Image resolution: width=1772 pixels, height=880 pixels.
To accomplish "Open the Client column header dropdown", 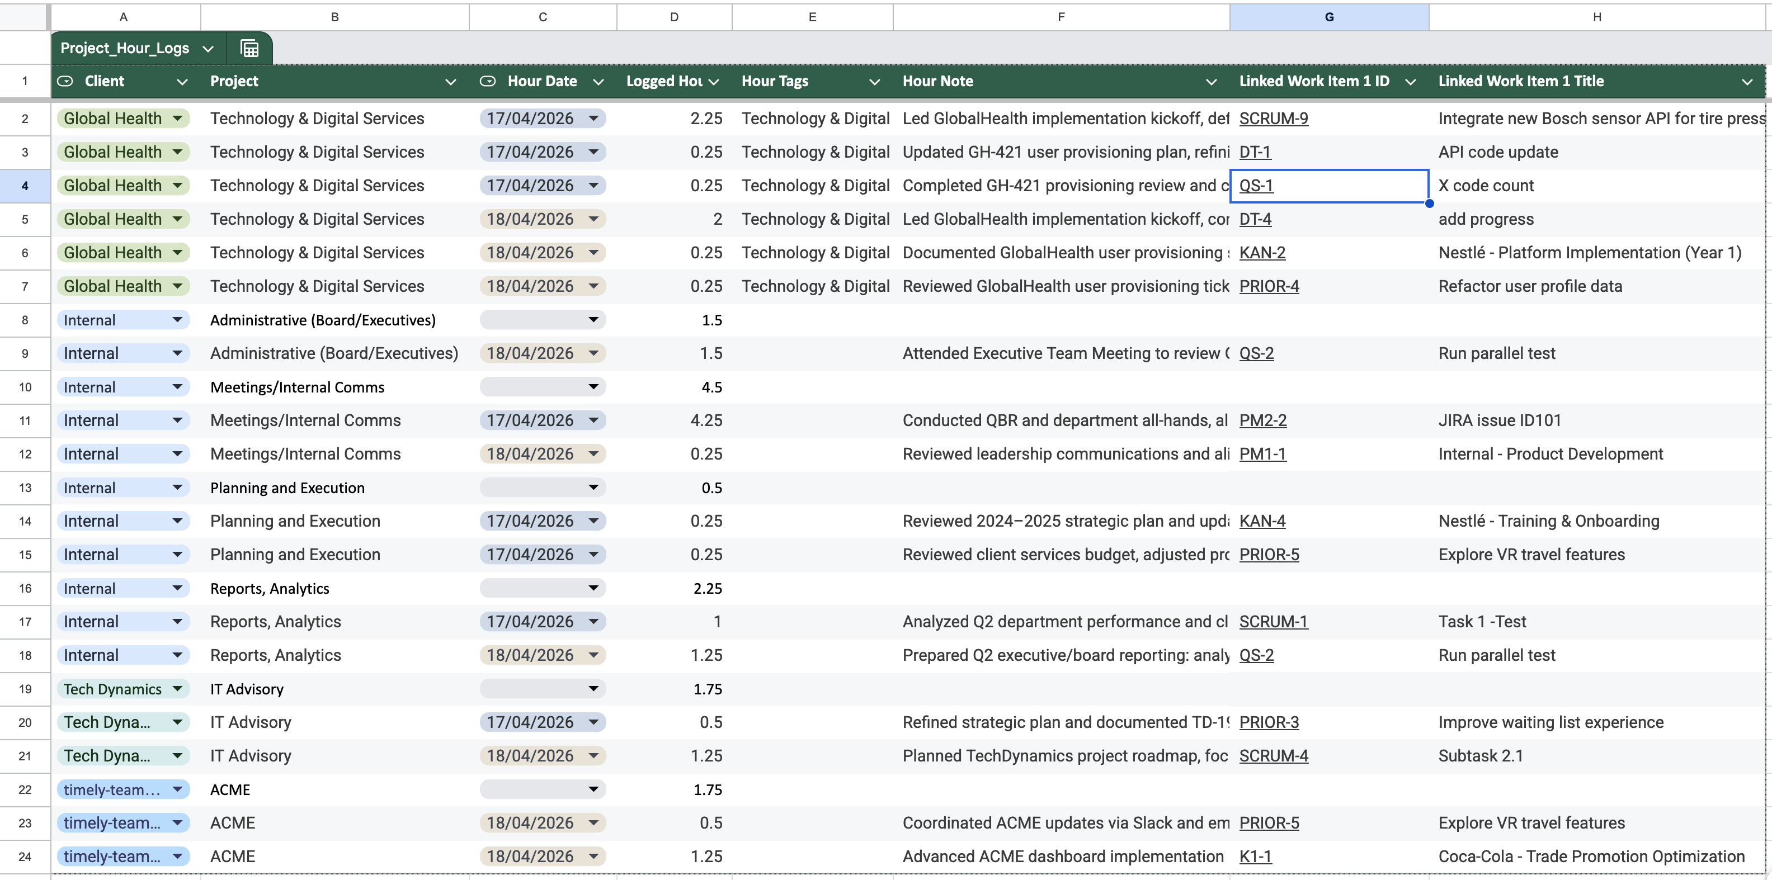I will click(x=182, y=81).
